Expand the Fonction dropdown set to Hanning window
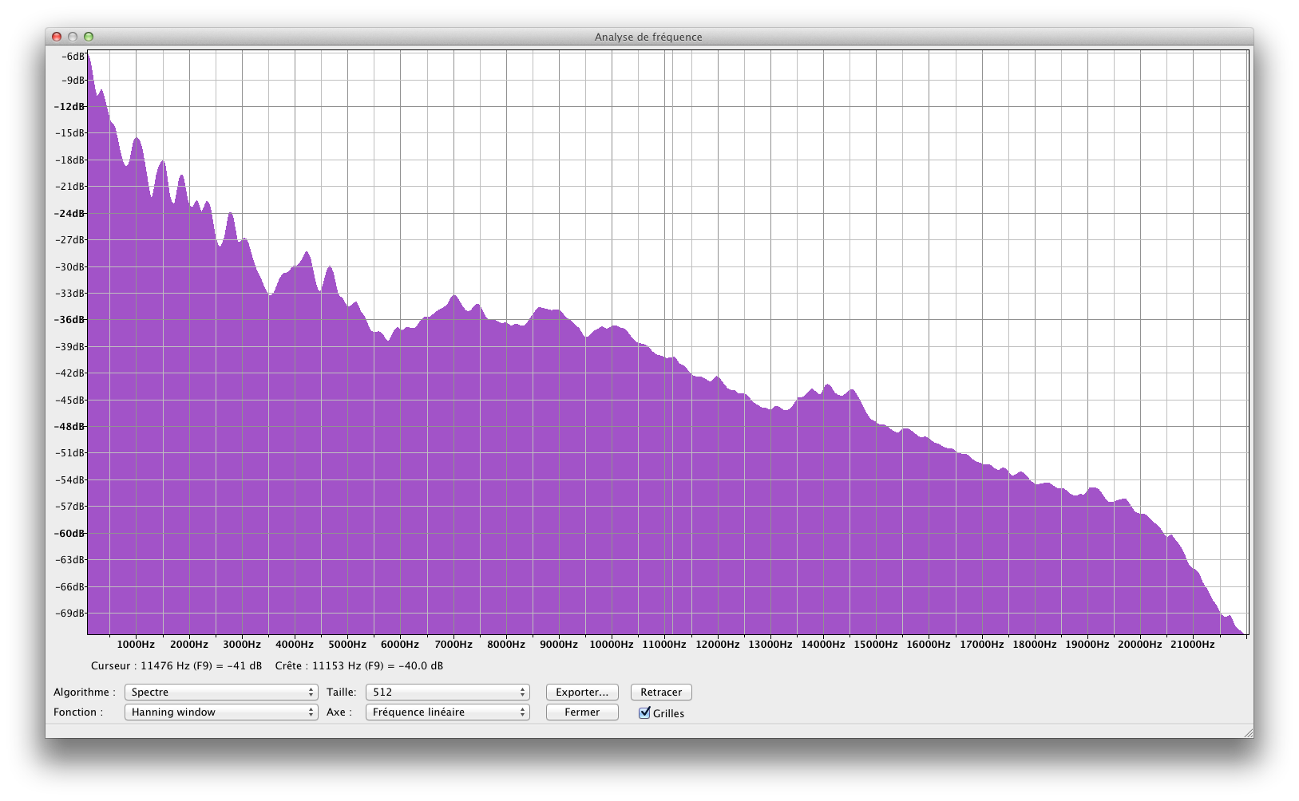 [x=220, y=712]
